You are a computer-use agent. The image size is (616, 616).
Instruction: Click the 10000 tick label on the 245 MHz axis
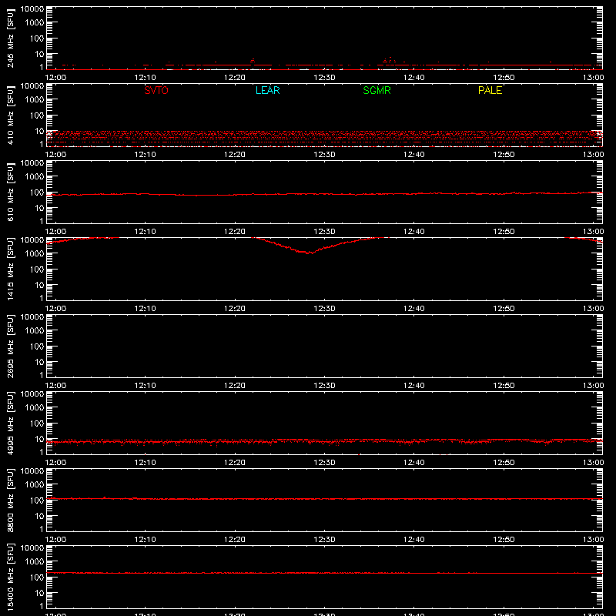32,9
